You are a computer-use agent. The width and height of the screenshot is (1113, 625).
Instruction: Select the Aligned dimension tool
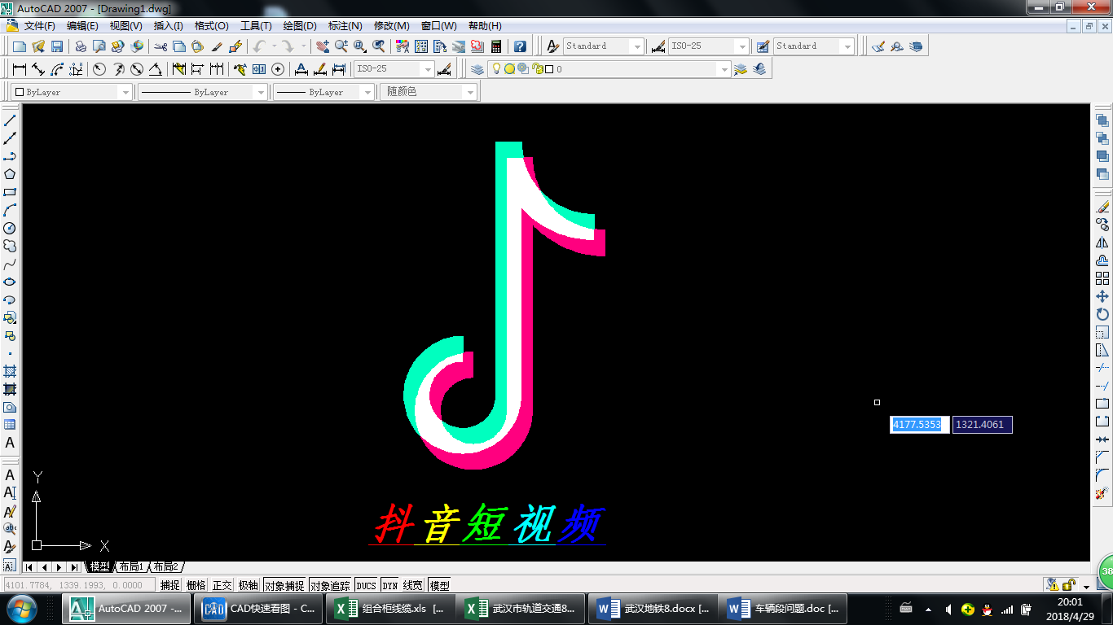(38, 69)
